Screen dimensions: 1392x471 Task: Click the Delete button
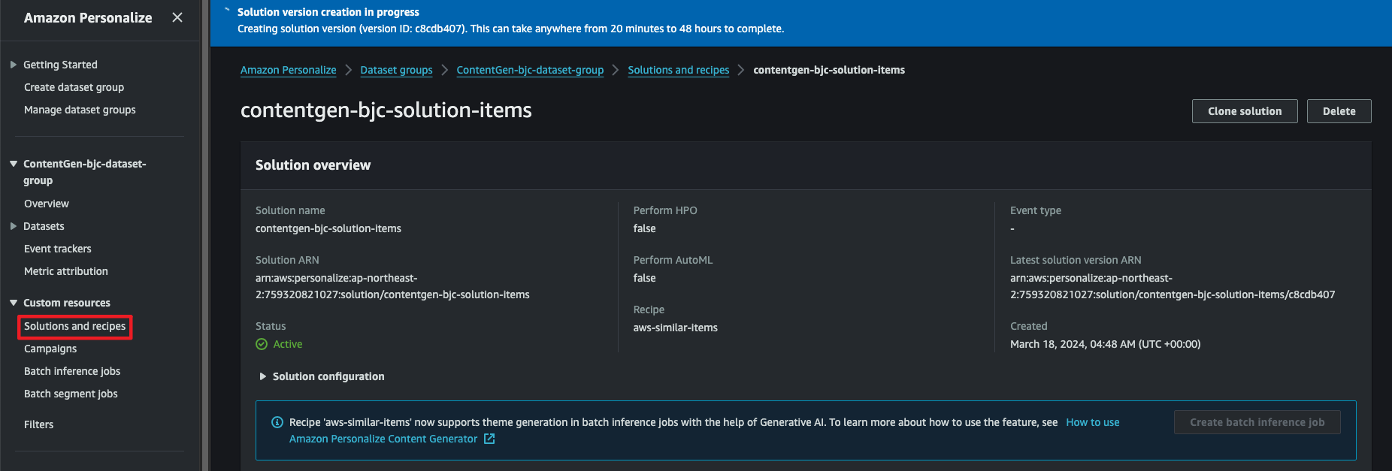pos(1339,111)
